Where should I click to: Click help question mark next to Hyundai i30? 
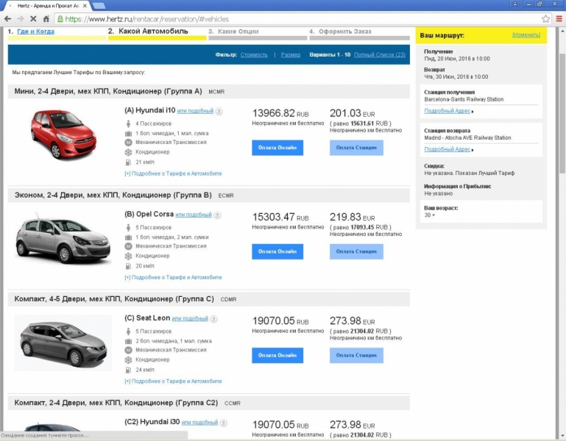click(x=223, y=423)
